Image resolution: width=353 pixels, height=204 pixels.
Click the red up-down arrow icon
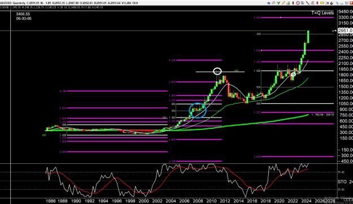tap(317, 3)
